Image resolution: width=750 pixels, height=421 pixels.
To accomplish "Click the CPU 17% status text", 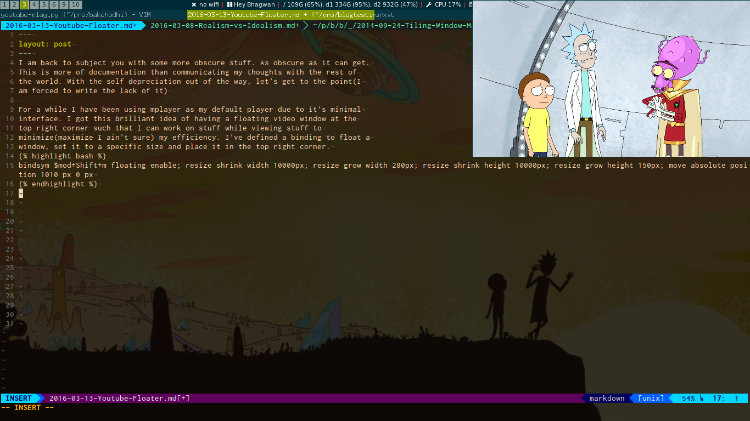I will 447,4.
